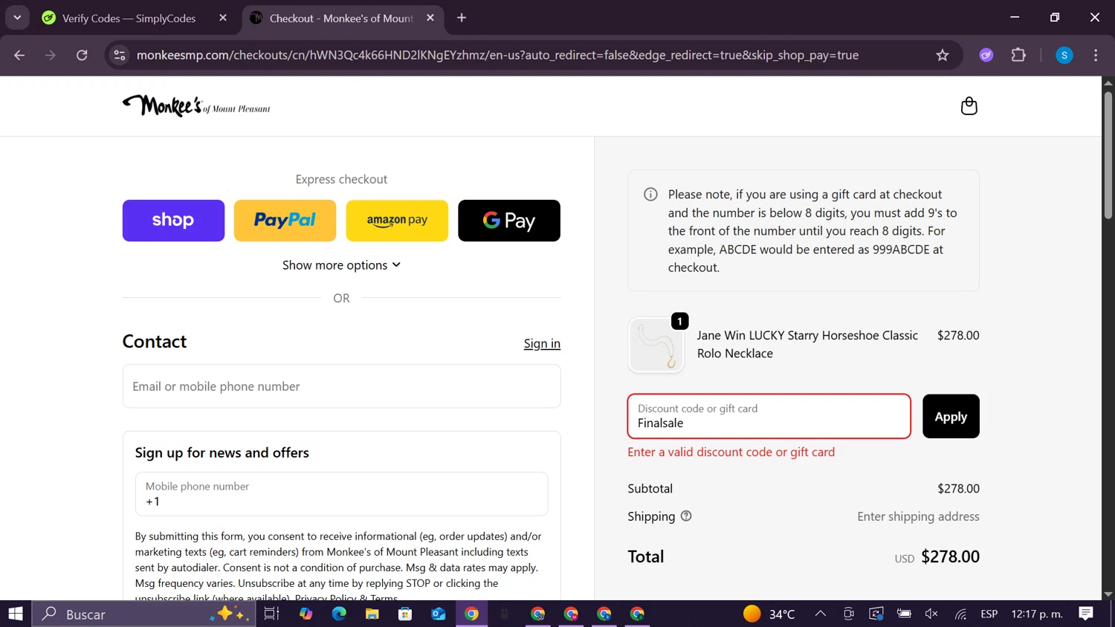Viewport: 1115px width, 627px height.
Task: Close the Checkout Monkee's tab
Action: [x=430, y=18]
